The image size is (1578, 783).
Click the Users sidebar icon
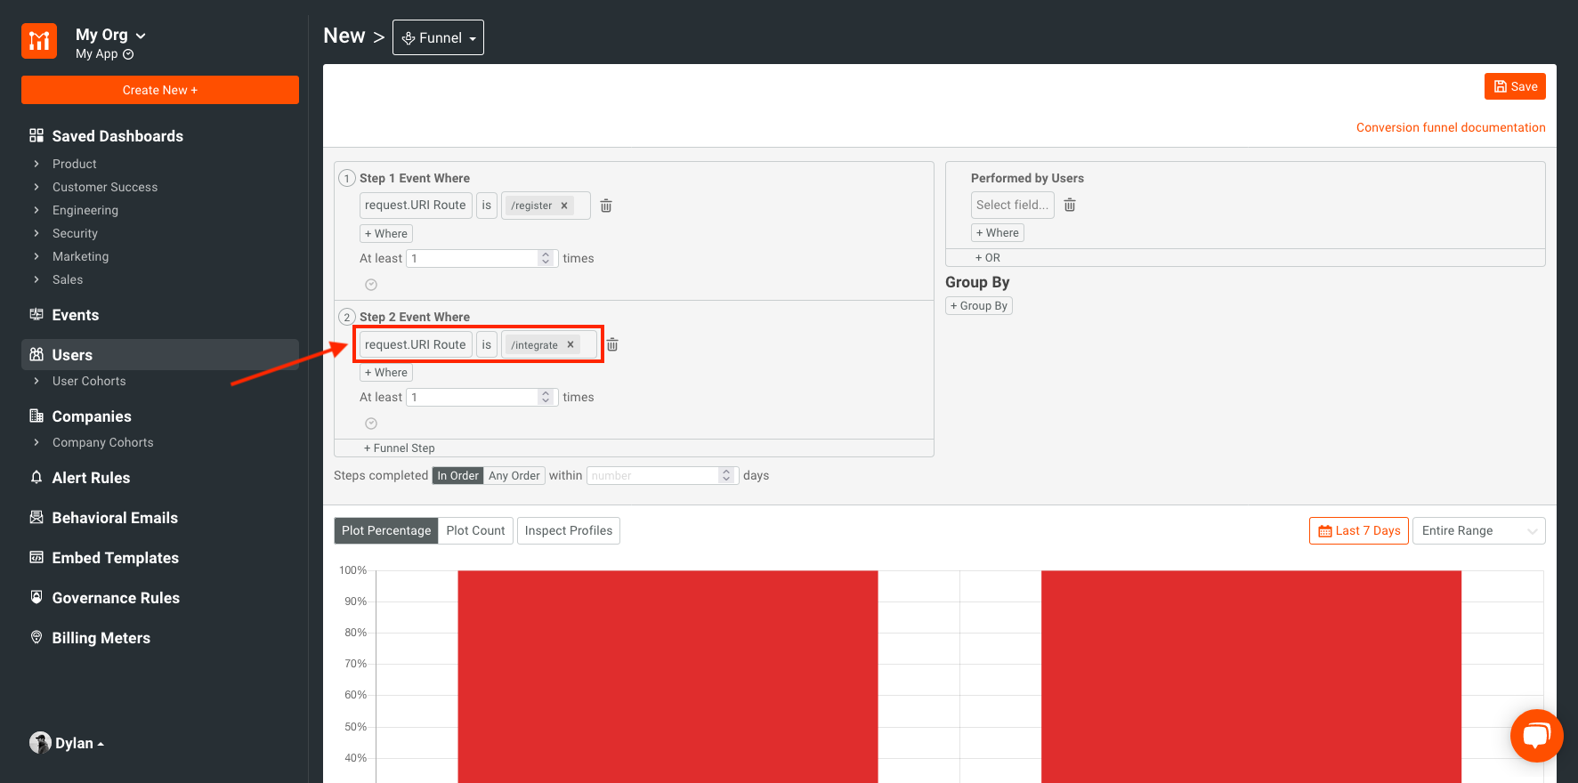(x=36, y=354)
